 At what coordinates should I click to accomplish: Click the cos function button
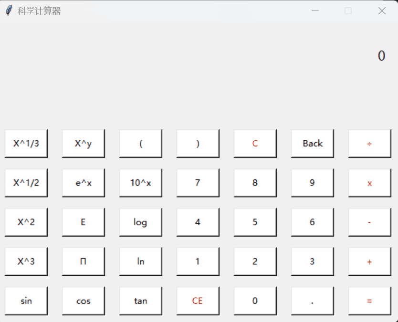84,301
